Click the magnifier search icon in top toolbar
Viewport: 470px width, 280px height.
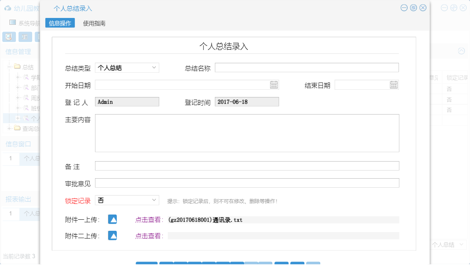(x=8, y=37)
